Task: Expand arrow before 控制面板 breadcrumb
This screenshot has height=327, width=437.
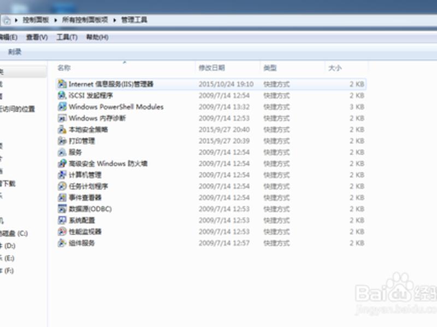Action: [16, 20]
